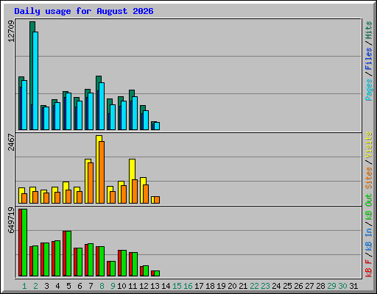The width and height of the screenshot is (377, 294).
Task: Click day 12 on the x-axis
Action: [144, 286]
